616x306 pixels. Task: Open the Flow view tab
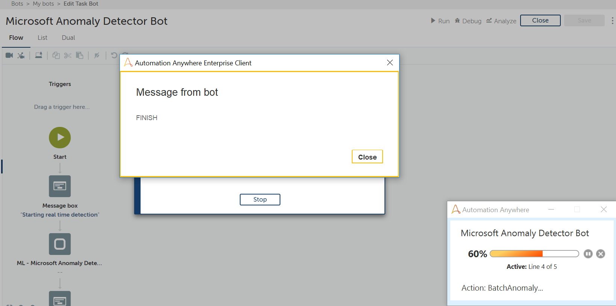click(16, 38)
